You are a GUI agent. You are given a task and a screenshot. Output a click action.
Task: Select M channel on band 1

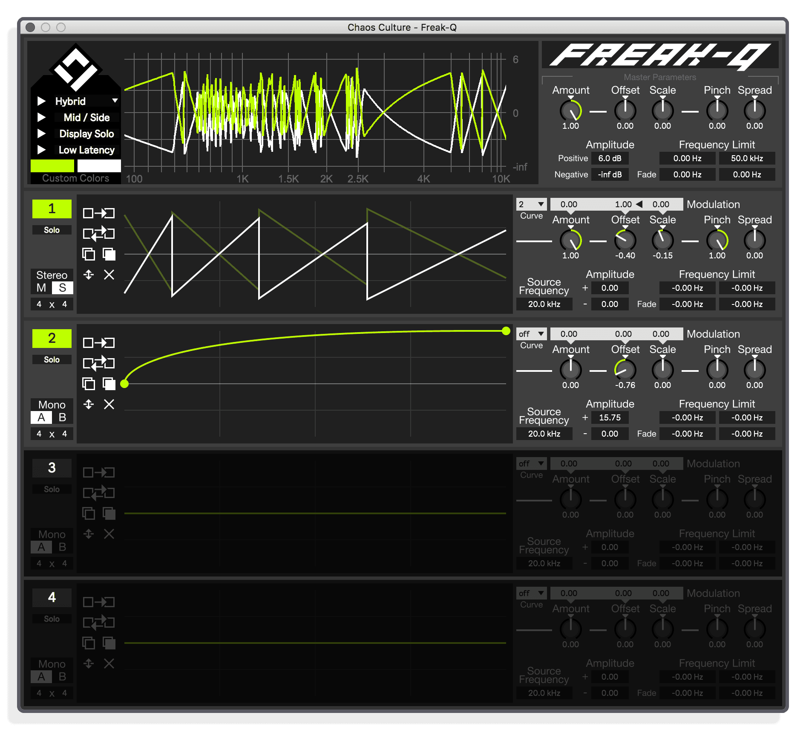[x=41, y=288]
